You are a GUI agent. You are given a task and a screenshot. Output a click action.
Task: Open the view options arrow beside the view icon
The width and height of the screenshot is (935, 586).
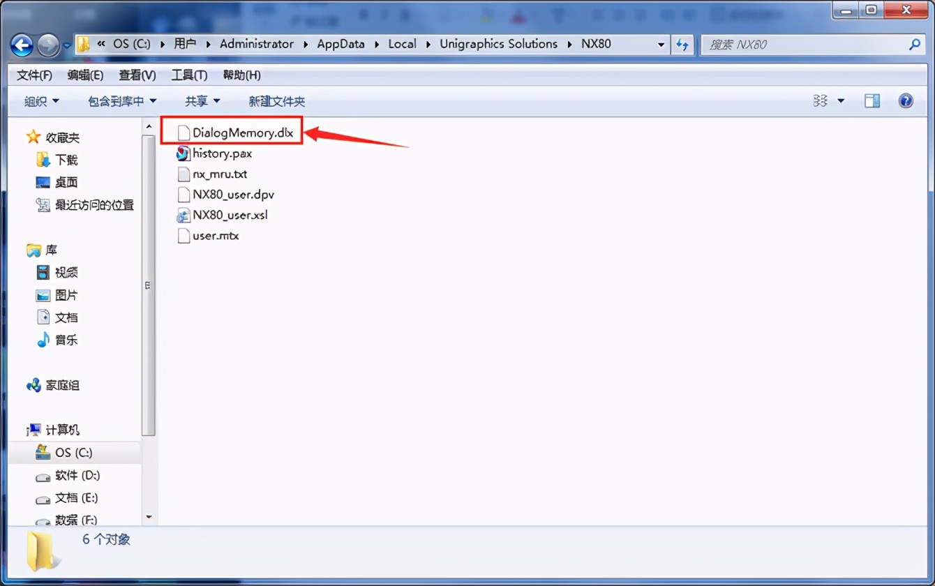tap(841, 101)
